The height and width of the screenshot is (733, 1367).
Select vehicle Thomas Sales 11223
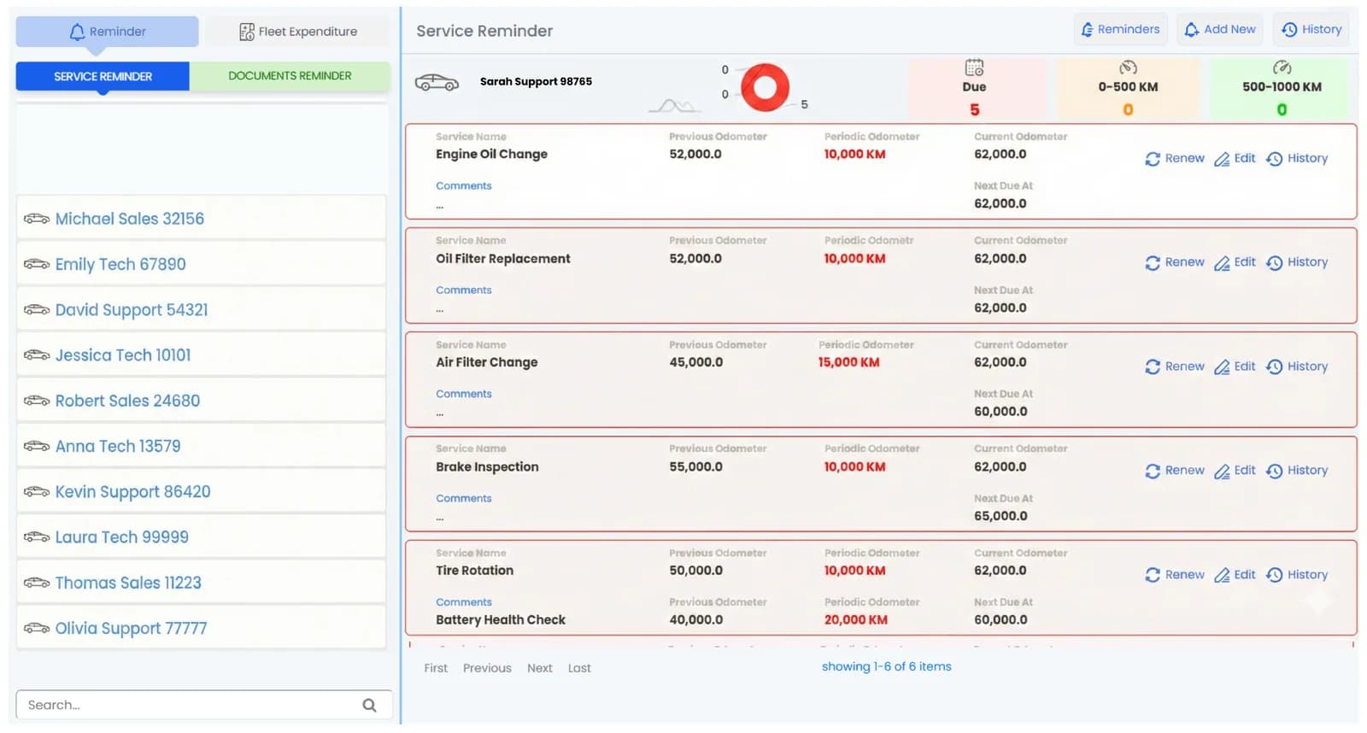201,582
